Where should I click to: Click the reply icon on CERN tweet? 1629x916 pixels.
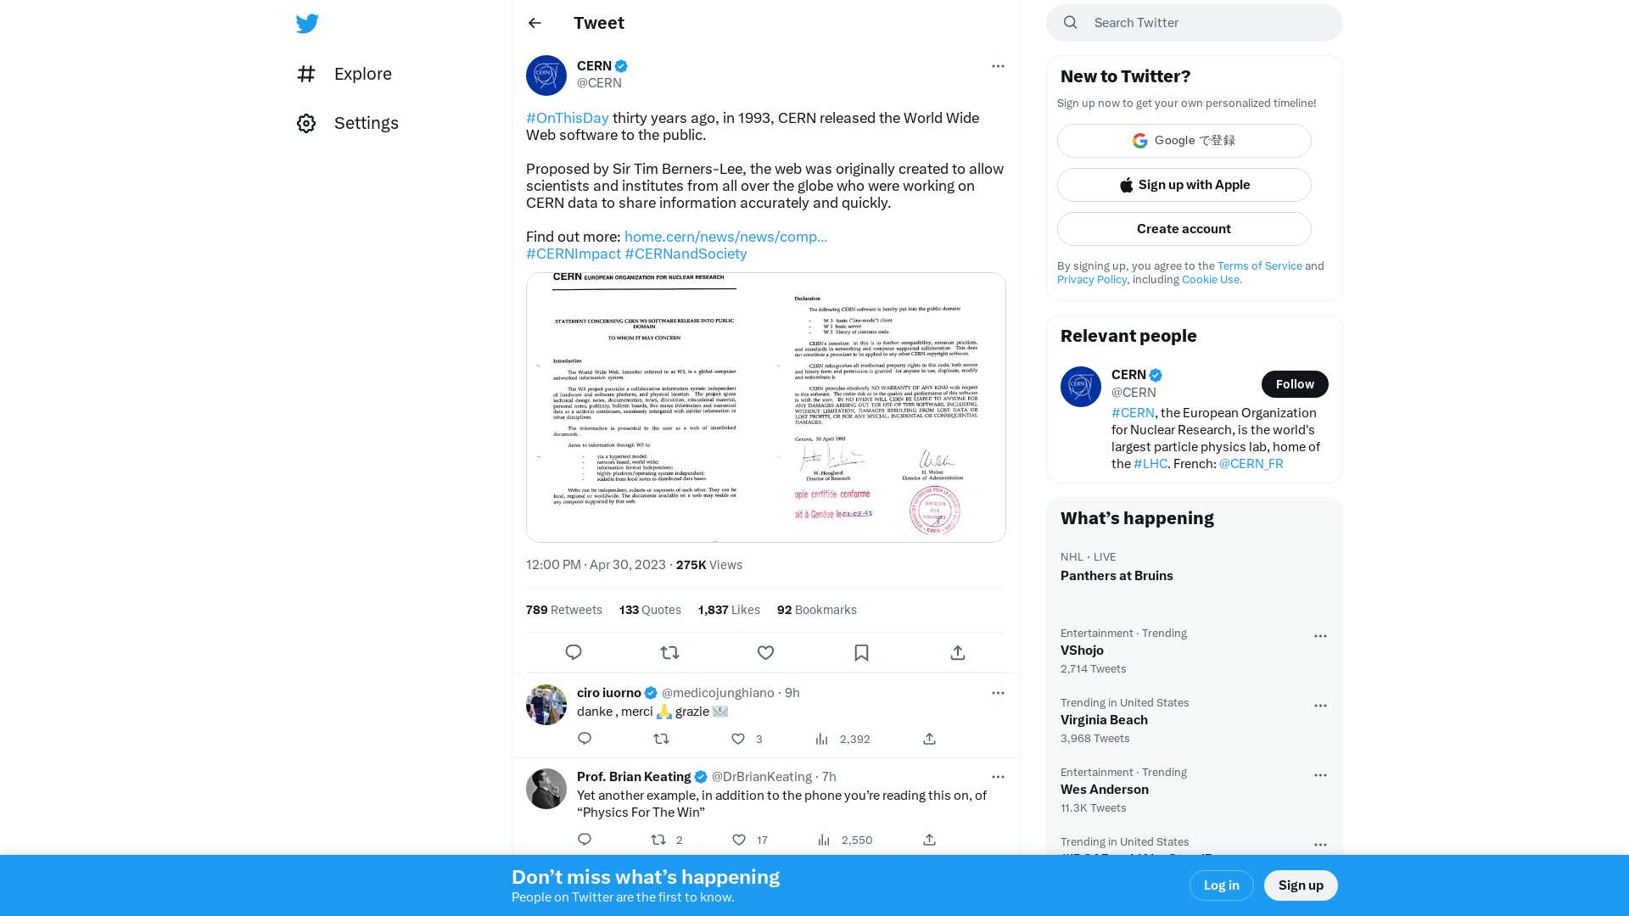(573, 652)
